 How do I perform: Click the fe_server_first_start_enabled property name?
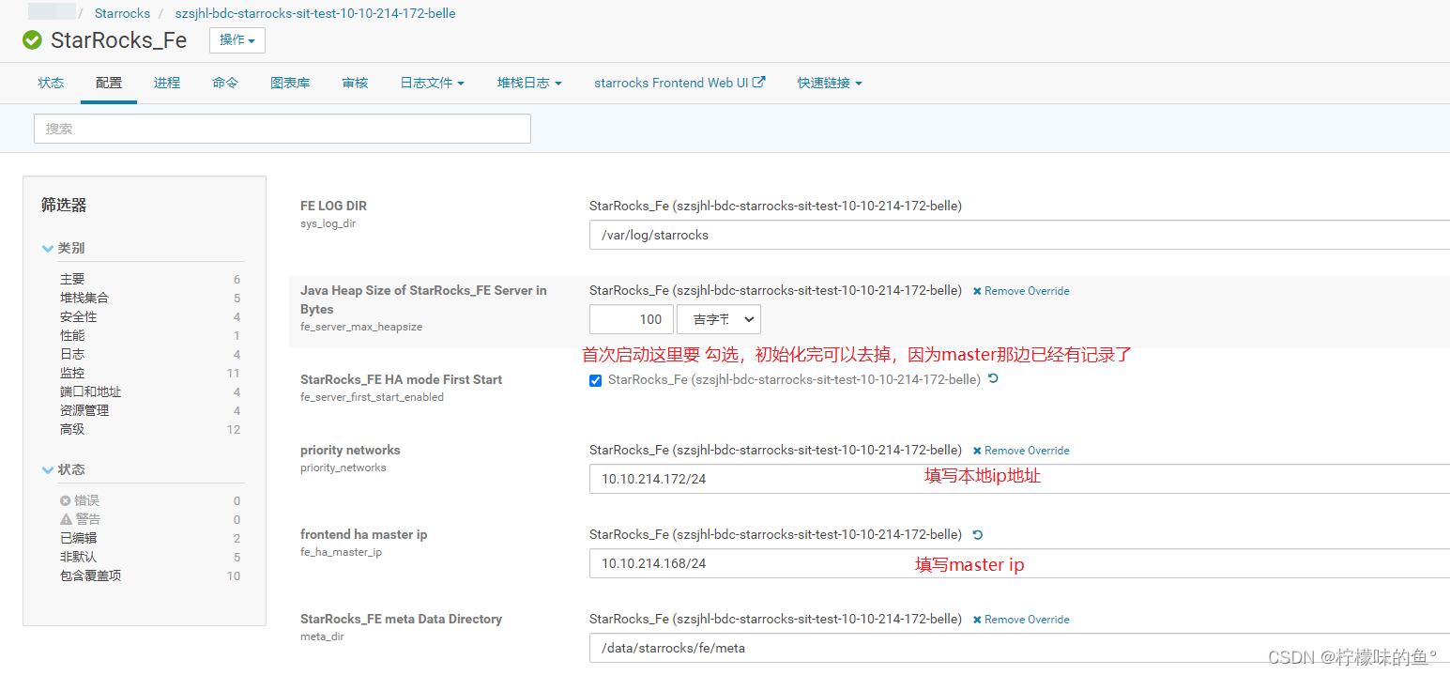click(372, 397)
